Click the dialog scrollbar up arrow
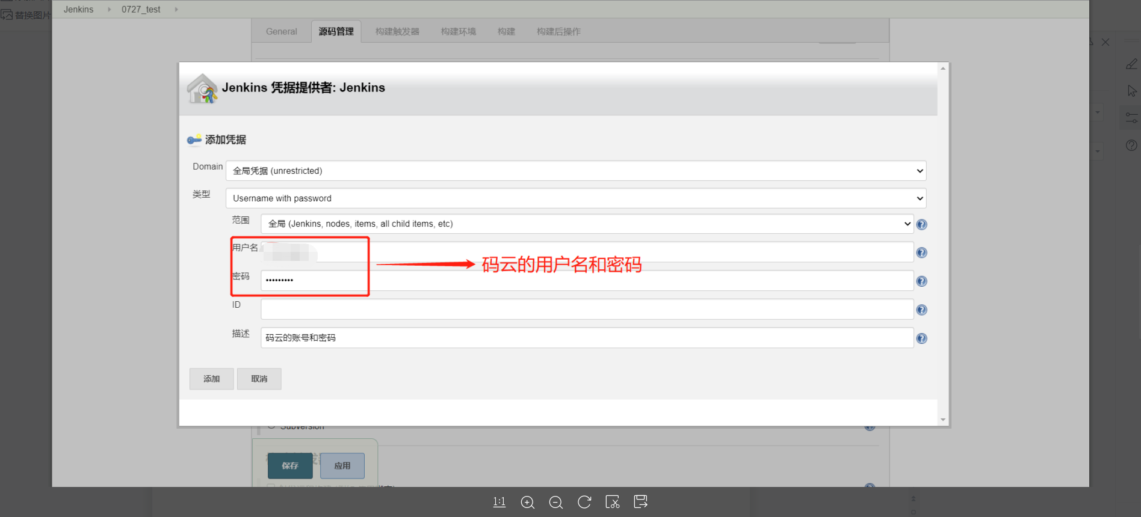The image size is (1141, 517). point(943,69)
